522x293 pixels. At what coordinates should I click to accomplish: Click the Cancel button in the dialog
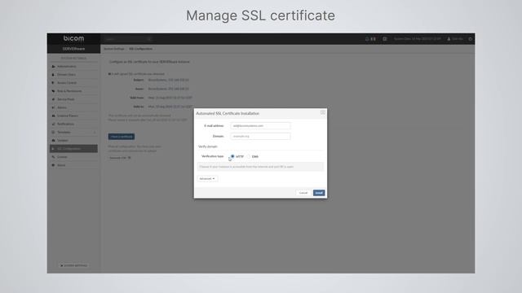tap(303, 193)
